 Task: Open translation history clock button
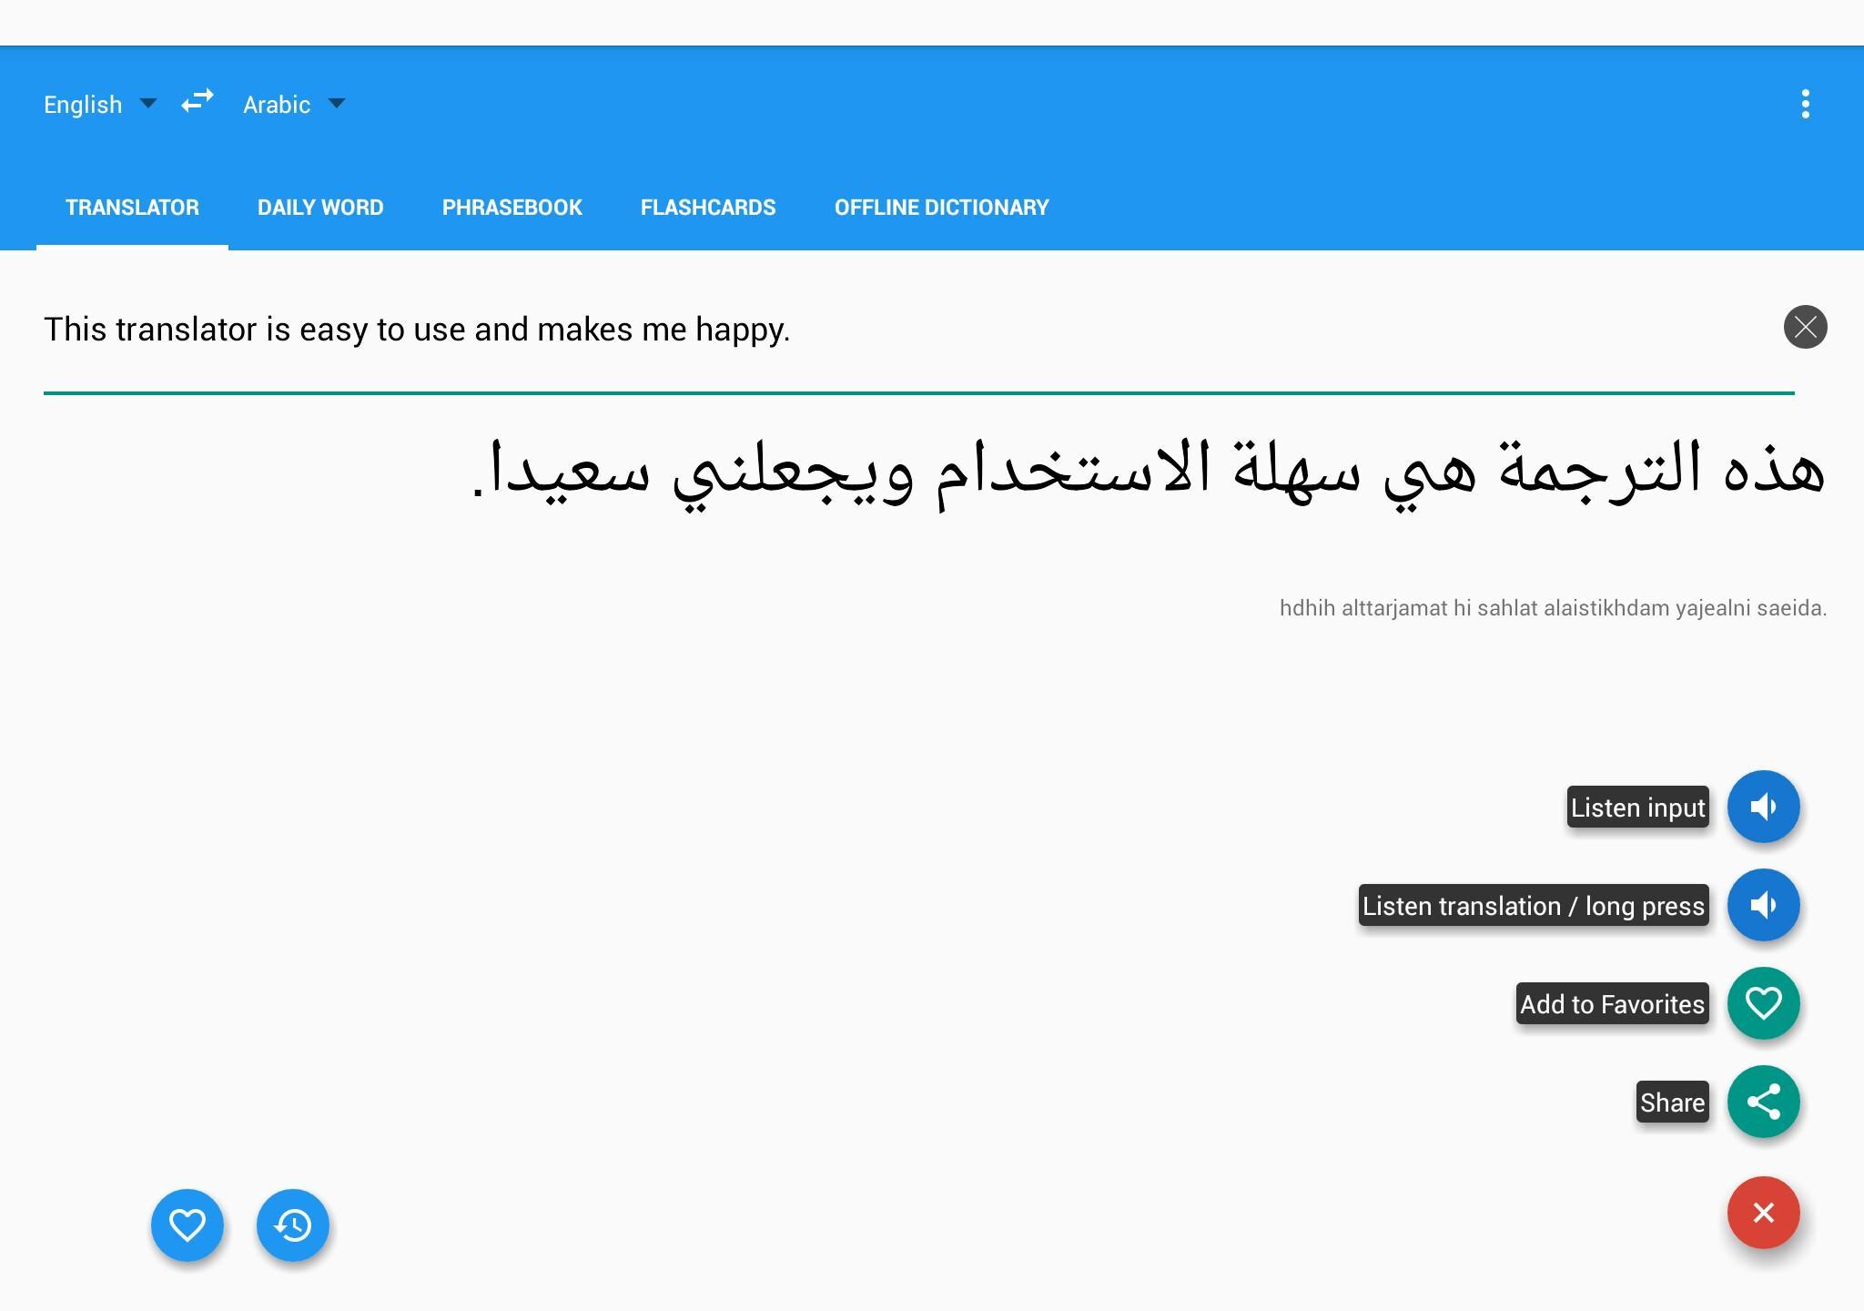(293, 1225)
